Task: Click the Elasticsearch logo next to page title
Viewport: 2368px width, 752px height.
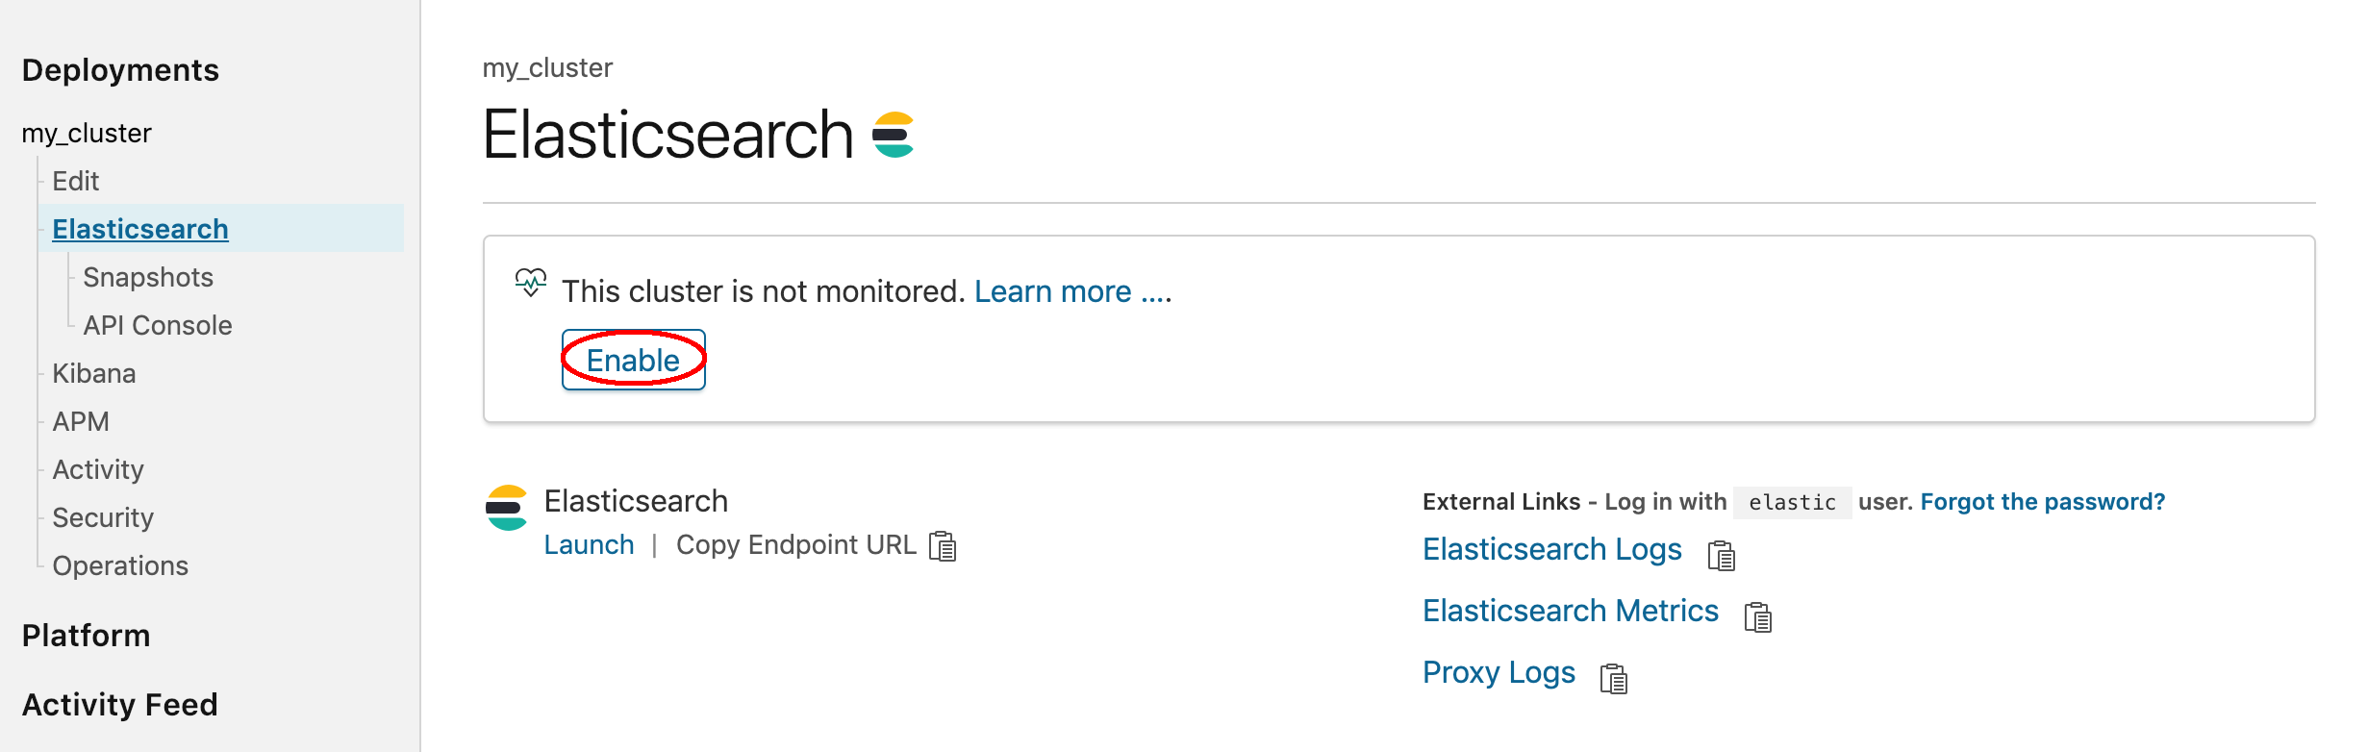Action: coord(893,135)
